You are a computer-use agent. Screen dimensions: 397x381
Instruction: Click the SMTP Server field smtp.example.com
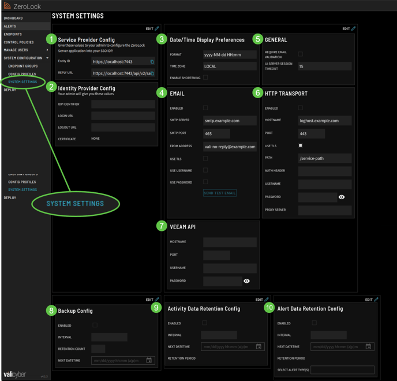click(230, 121)
